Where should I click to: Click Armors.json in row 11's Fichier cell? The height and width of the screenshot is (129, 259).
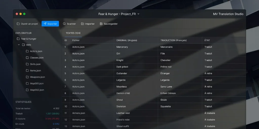click(79, 113)
